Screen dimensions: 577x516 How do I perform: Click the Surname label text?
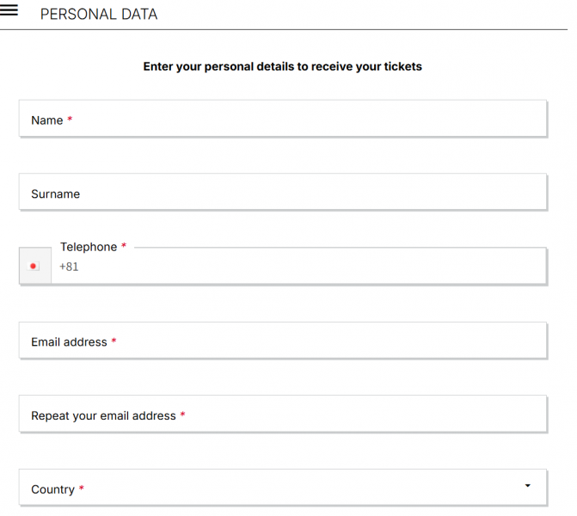pos(55,194)
